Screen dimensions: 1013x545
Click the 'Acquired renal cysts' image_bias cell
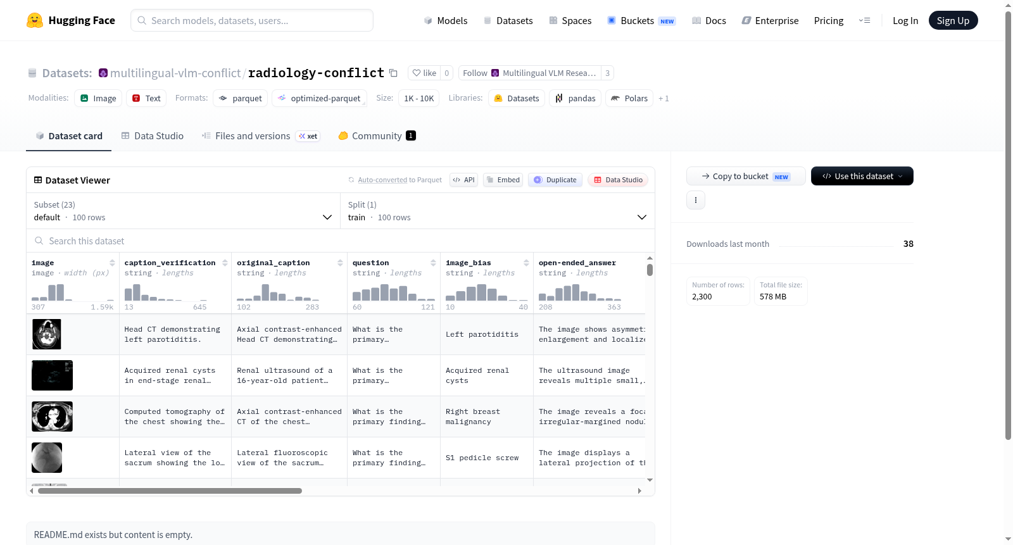(x=487, y=375)
